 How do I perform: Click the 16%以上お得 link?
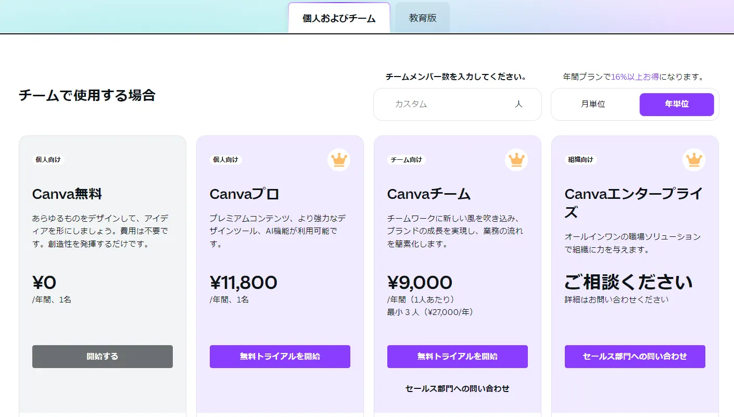[635, 77]
